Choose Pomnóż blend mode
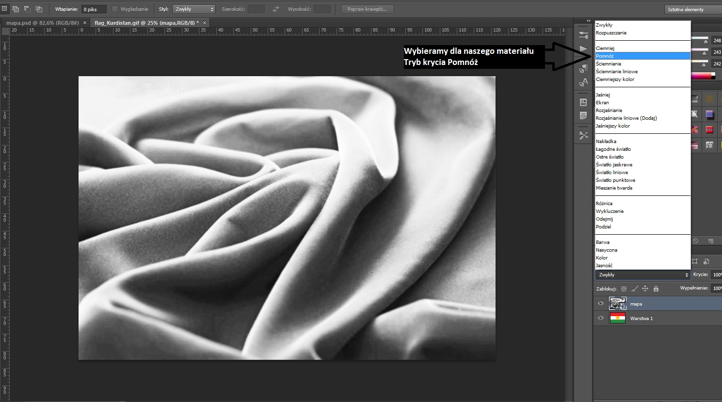Screen dimensions: 722x402 pos(642,56)
